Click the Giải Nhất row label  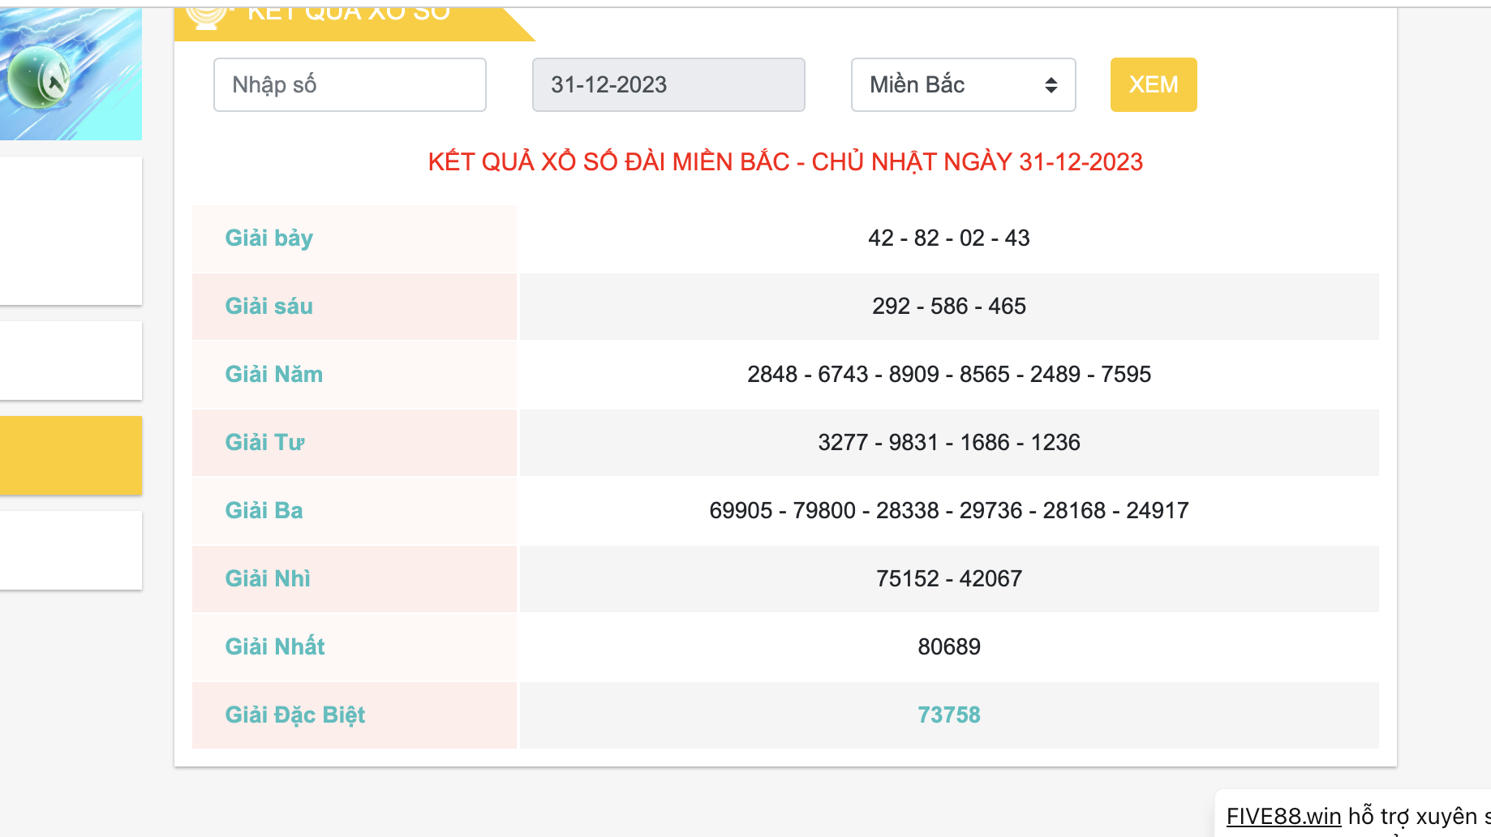point(274,647)
